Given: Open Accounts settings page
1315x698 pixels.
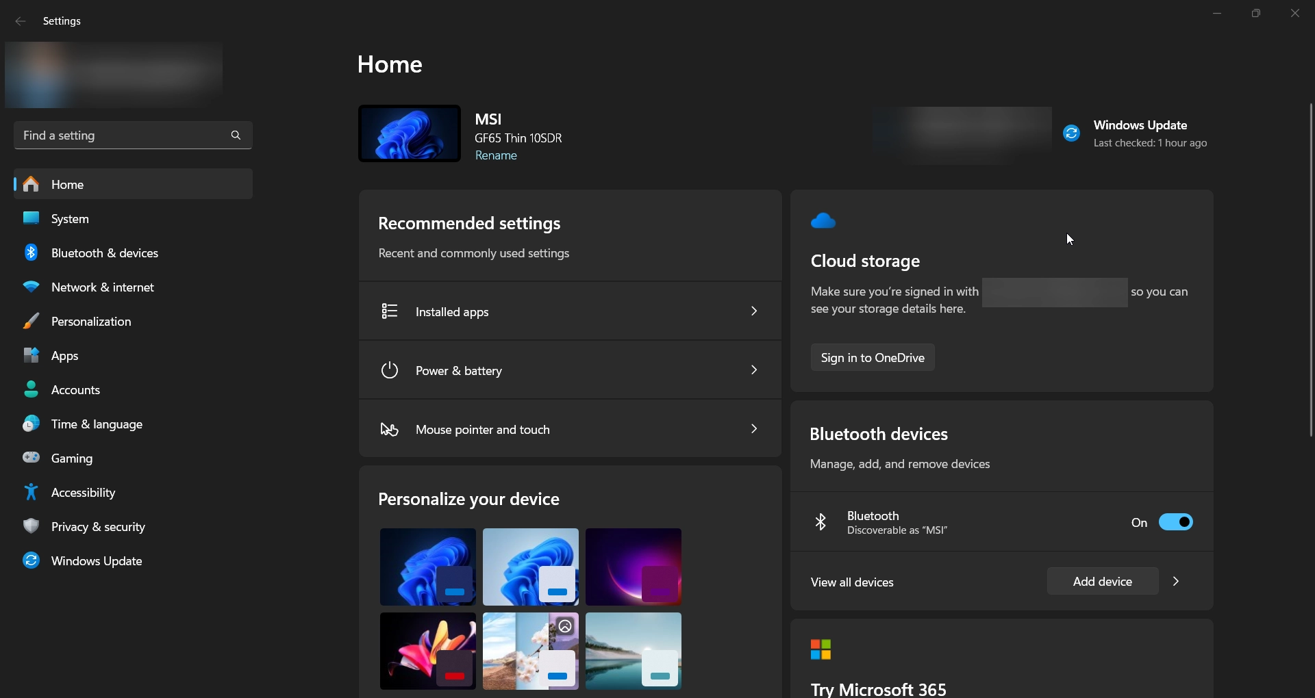Looking at the screenshot, I should 133,389.
